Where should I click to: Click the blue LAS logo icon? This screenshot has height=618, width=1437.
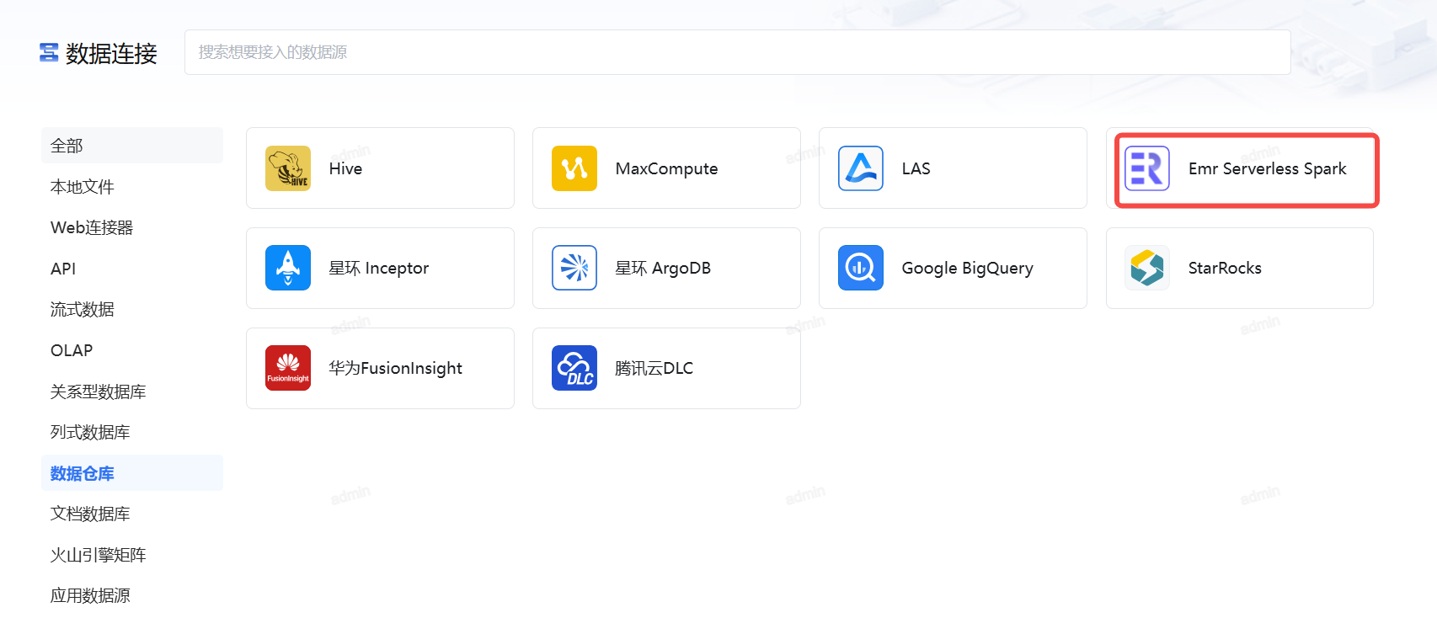861,168
